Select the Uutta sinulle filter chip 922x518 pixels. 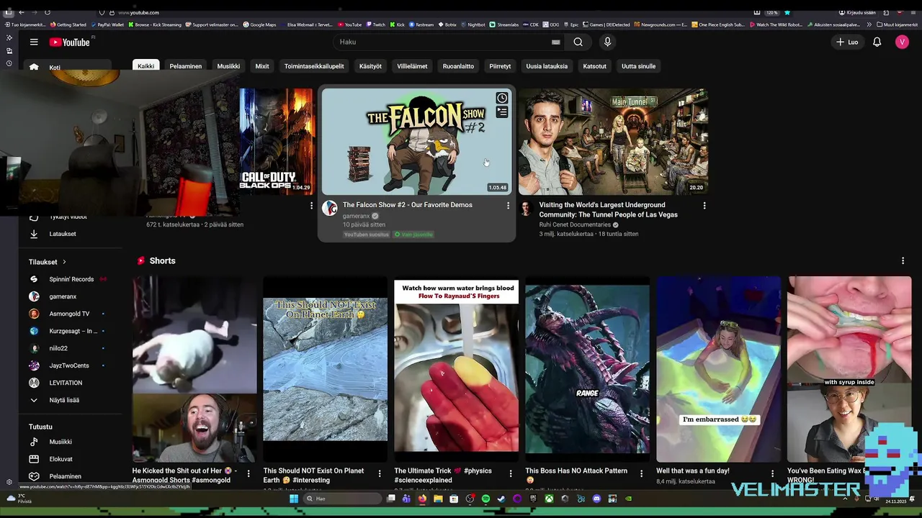click(x=638, y=66)
